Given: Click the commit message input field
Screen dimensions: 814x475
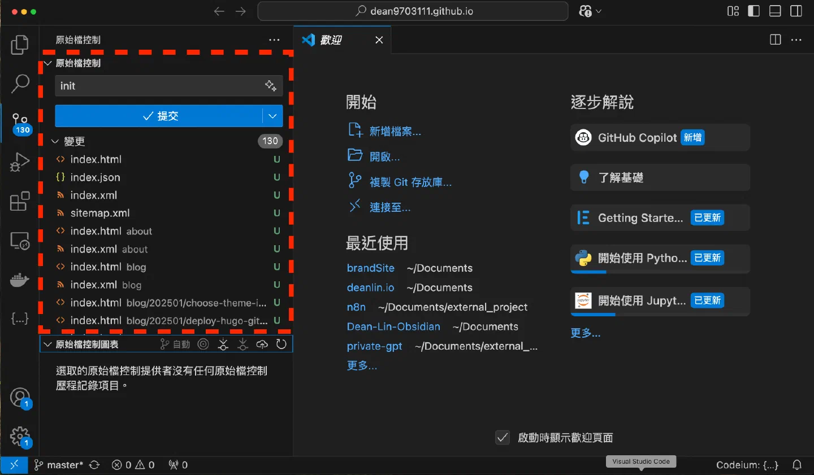Looking at the screenshot, I should click(159, 86).
